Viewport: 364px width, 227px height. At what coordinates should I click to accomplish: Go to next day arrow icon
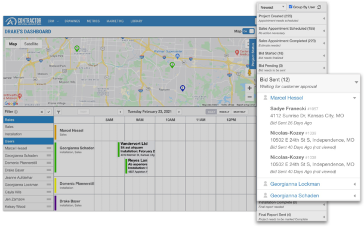179,112
